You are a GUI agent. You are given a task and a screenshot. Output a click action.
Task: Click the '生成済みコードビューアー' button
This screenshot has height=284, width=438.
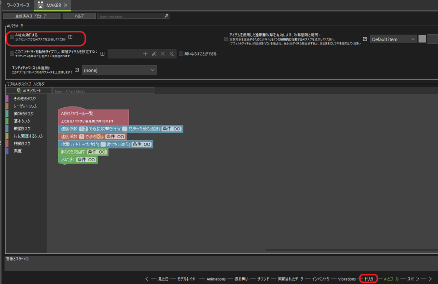32,16
